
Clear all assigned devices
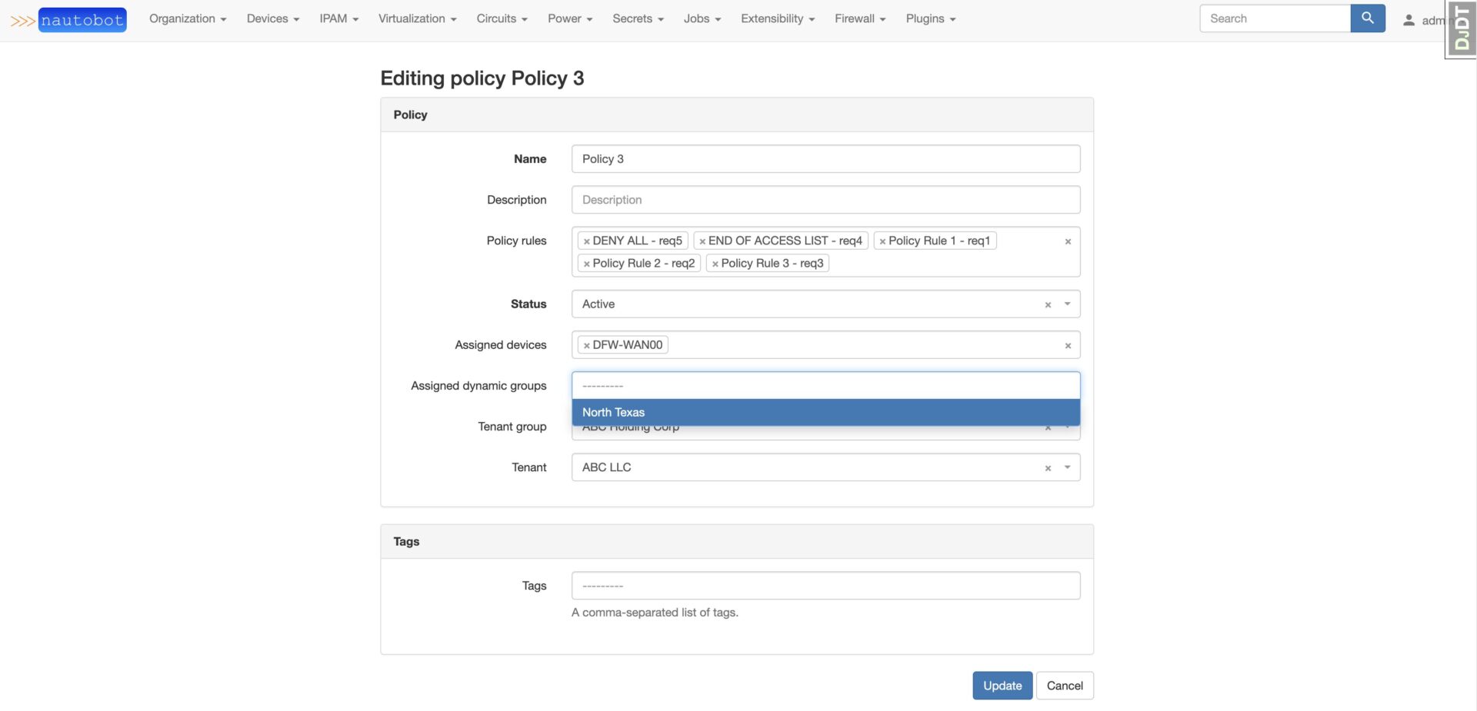(1068, 346)
